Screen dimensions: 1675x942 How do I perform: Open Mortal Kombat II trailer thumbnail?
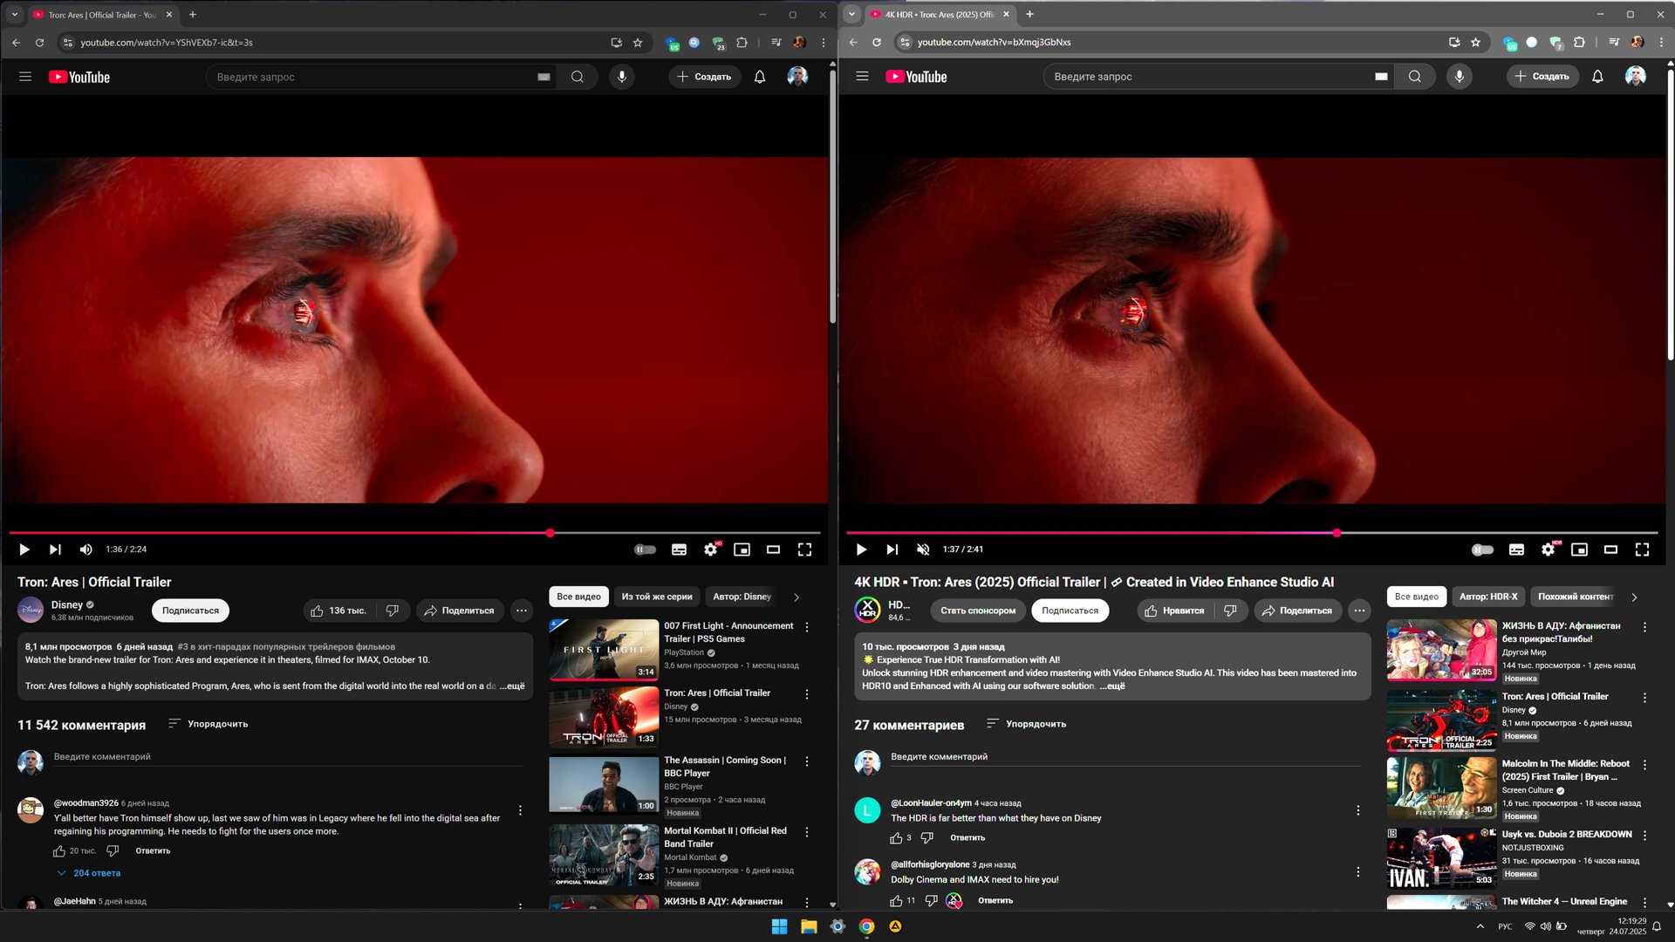pos(603,855)
